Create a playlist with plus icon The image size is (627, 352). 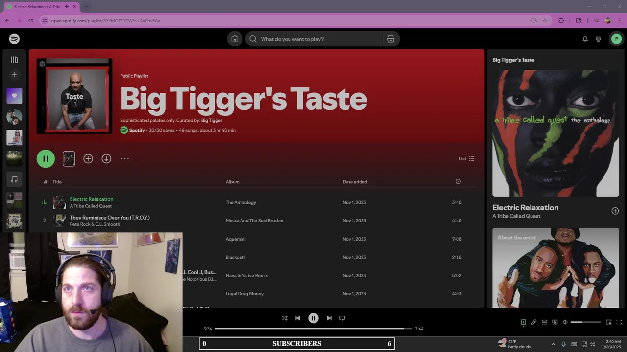coord(14,75)
